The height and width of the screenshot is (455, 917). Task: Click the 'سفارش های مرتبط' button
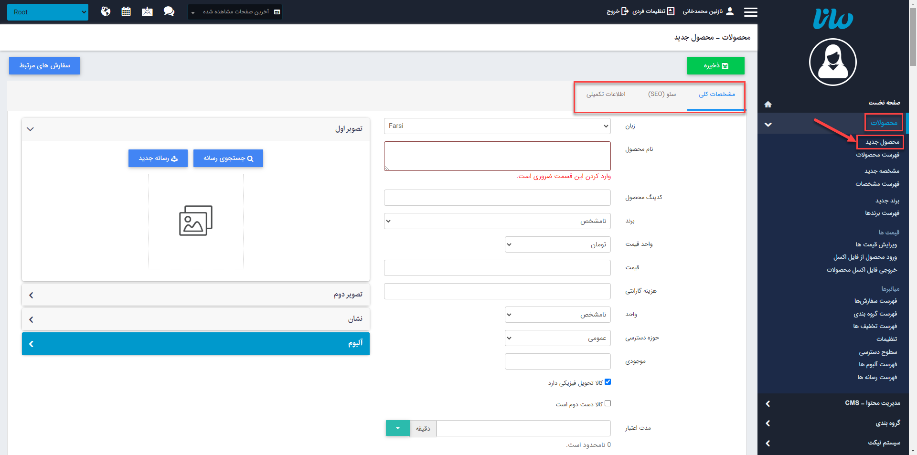tap(44, 66)
